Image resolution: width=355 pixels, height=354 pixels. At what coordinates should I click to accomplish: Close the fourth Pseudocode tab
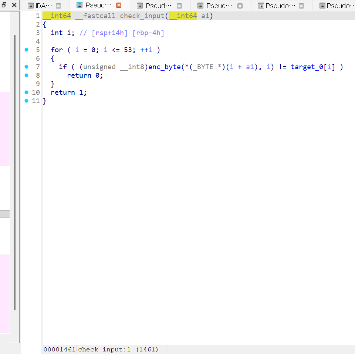coord(301,6)
